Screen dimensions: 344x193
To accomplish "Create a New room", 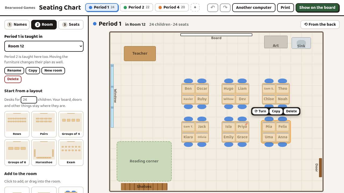I will [x=53, y=70].
